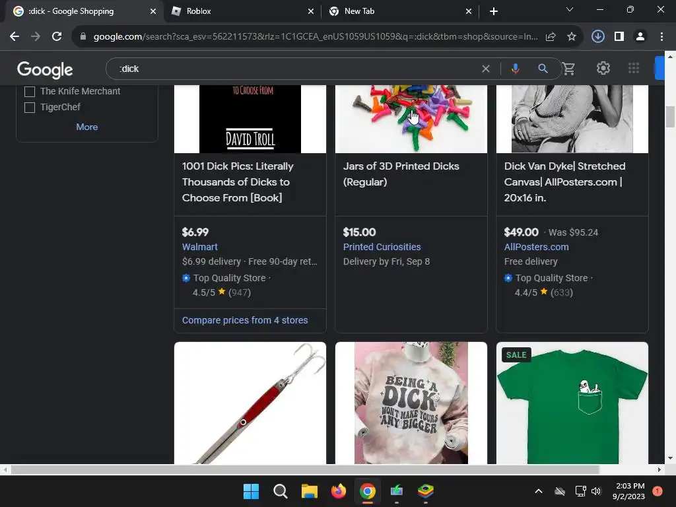
Task: Open the clock and date panel
Action: [x=628, y=491]
